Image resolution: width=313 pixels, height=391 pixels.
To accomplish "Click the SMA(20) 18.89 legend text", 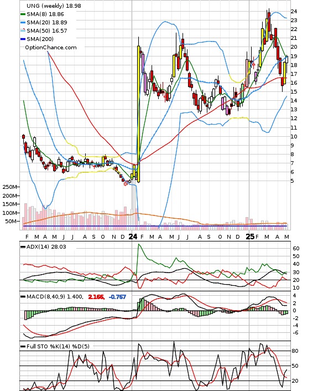I will point(47,23).
